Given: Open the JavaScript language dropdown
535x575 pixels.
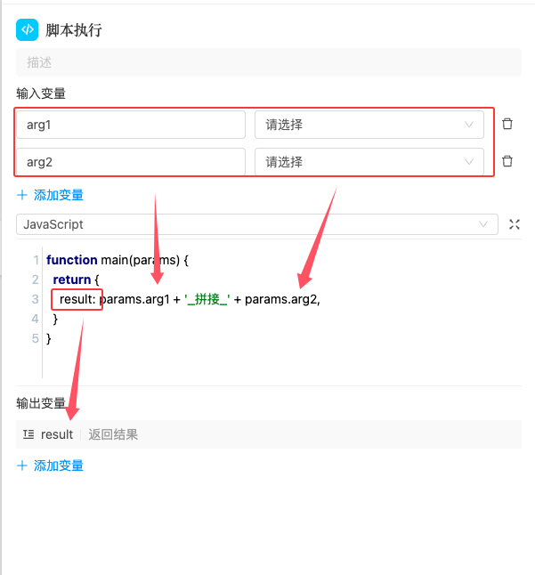Looking at the screenshot, I should 257,224.
